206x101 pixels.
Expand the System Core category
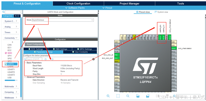click(11, 21)
